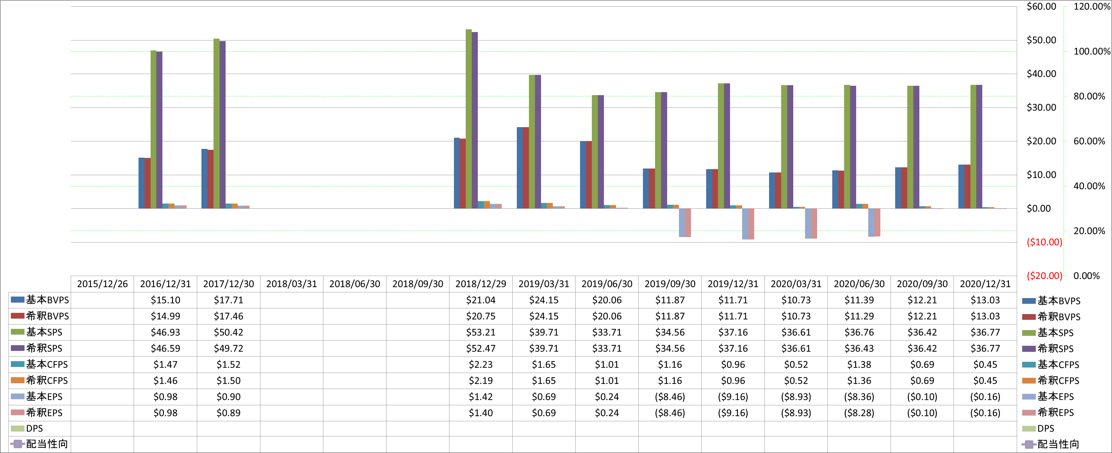The image size is (1112, 453).
Task: Click the 希釈BVPS red legend swatch on the left
Action: point(17,316)
